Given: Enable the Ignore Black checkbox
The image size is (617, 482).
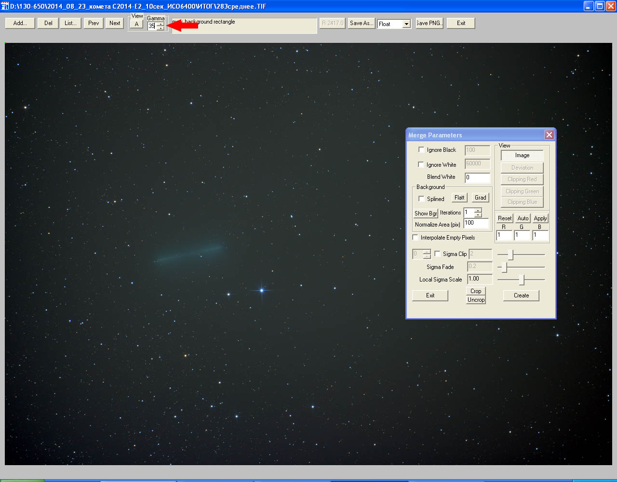Looking at the screenshot, I should point(421,150).
